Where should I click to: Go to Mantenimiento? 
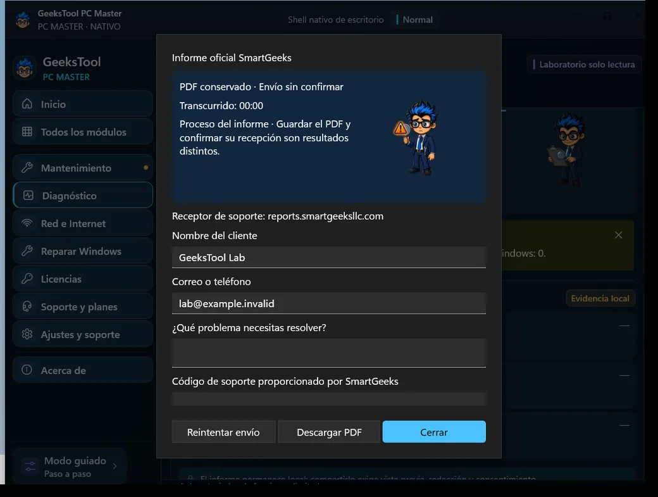(83, 168)
